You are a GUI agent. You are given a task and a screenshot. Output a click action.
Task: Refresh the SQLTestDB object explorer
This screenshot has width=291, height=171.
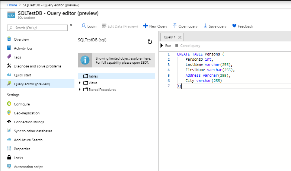click(150, 42)
